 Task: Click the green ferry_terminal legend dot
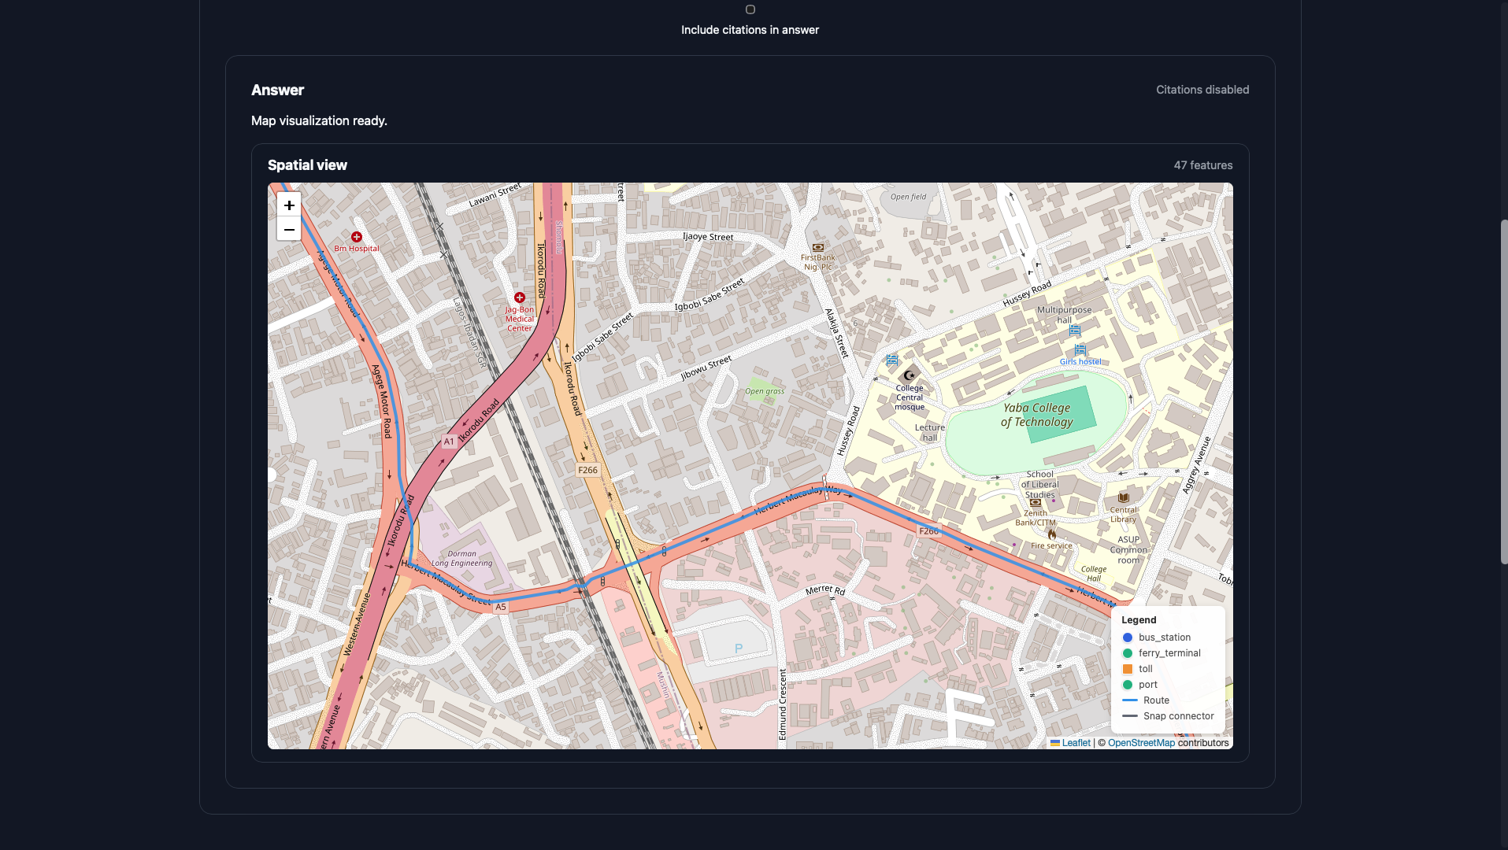(x=1126, y=653)
